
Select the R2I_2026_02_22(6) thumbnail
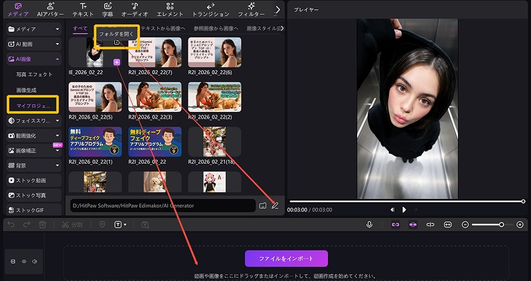214,52
